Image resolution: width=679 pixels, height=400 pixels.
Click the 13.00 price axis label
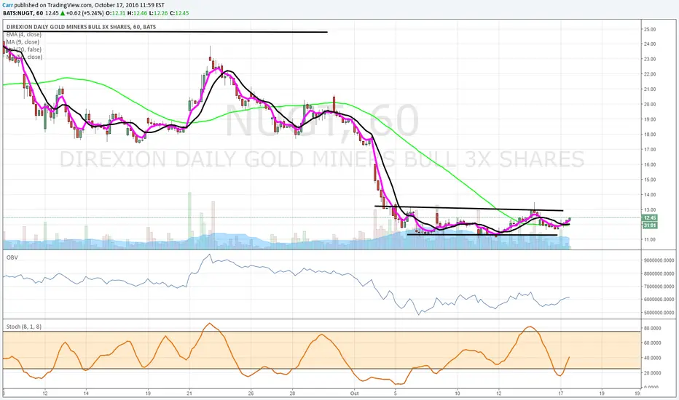click(x=650, y=209)
